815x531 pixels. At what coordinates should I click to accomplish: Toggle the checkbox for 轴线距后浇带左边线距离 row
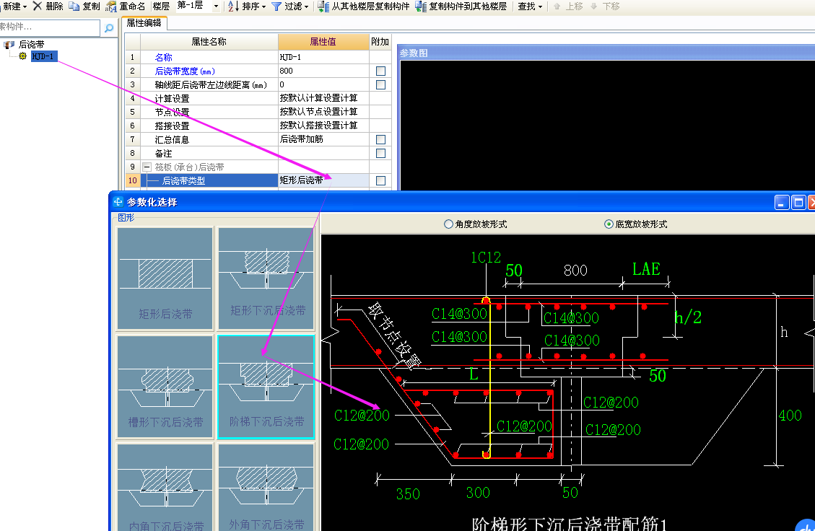tap(380, 84)
